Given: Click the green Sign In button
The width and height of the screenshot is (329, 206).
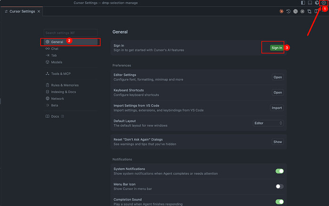Looking at the screenshot, I should pyautogui.click(x=277, y=48).
